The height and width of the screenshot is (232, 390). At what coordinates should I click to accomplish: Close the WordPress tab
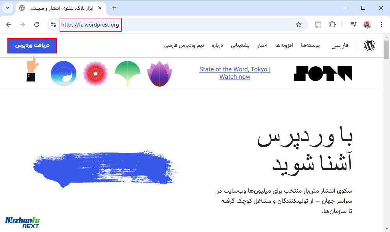tap(100, 8)
